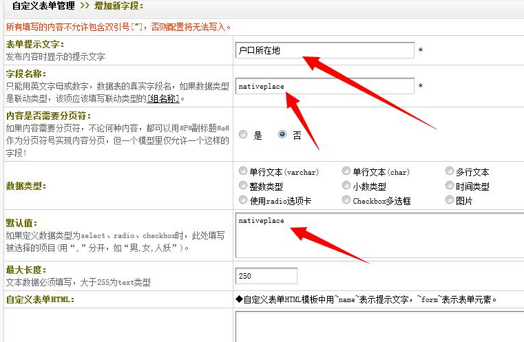Image resolution: width=524 pixels, height=342 pixels.
Task: Click the 字段名称 input field
Action: [324, 86]
